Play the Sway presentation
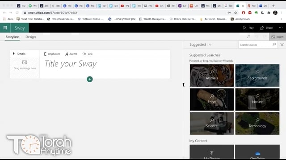This screenshot has height=160, width=286. tap(248, 28)
